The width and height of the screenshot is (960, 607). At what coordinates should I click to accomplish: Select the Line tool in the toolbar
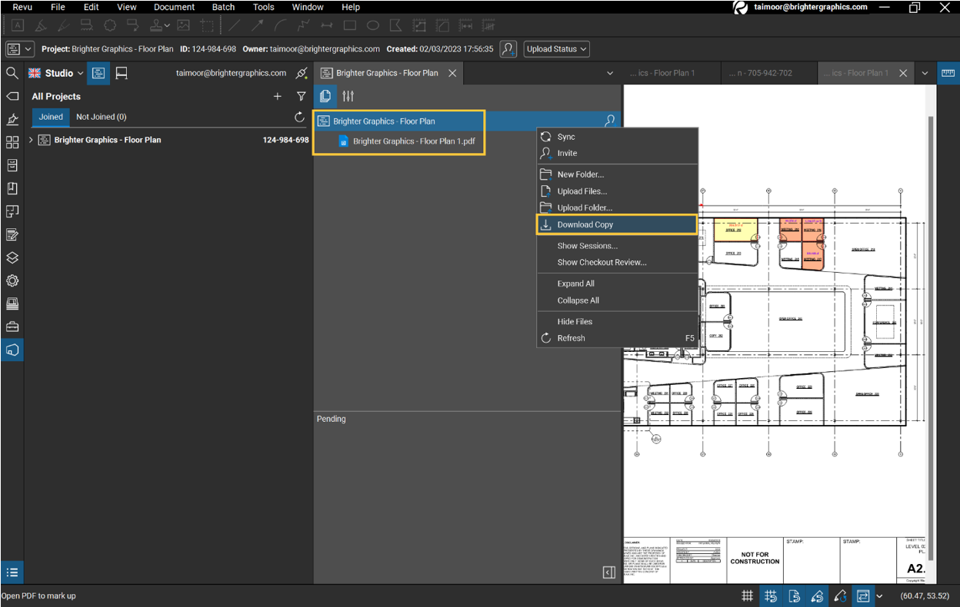pos(235,25)
